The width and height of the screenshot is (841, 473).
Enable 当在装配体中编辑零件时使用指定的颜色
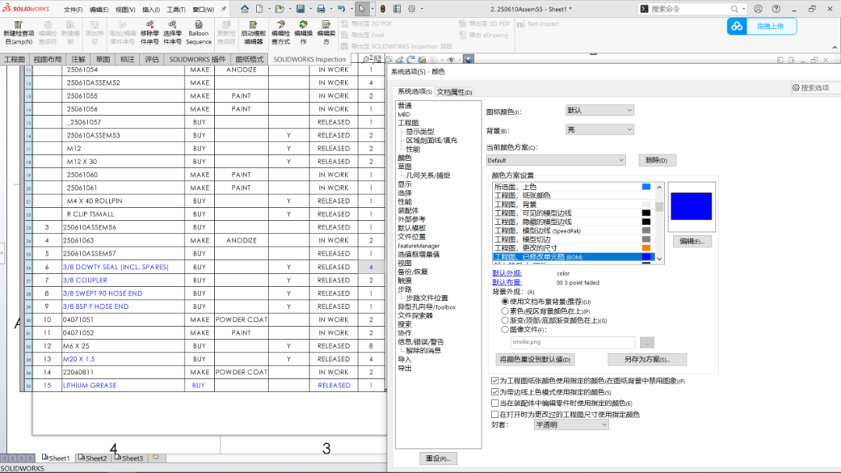494,402
